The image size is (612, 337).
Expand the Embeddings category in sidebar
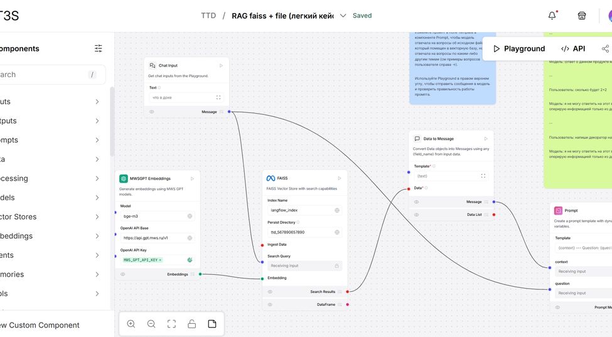(x=97, y=236)
